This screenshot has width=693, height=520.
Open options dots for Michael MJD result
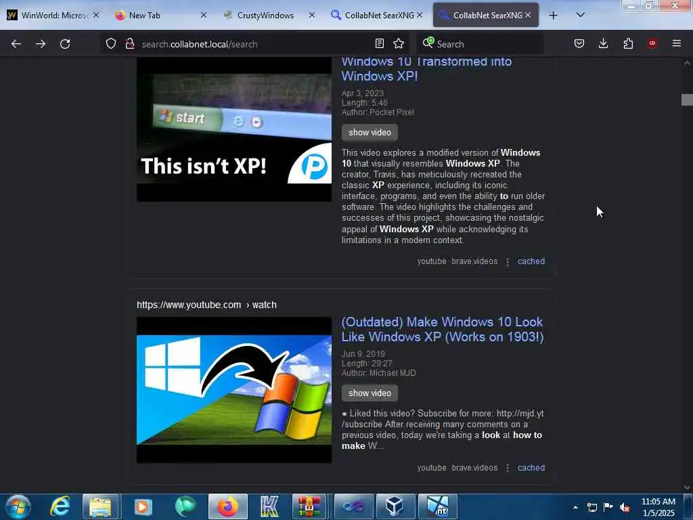508,469
